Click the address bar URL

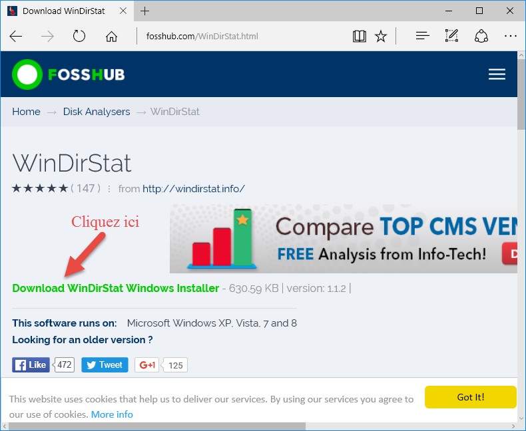click(202, 36)
